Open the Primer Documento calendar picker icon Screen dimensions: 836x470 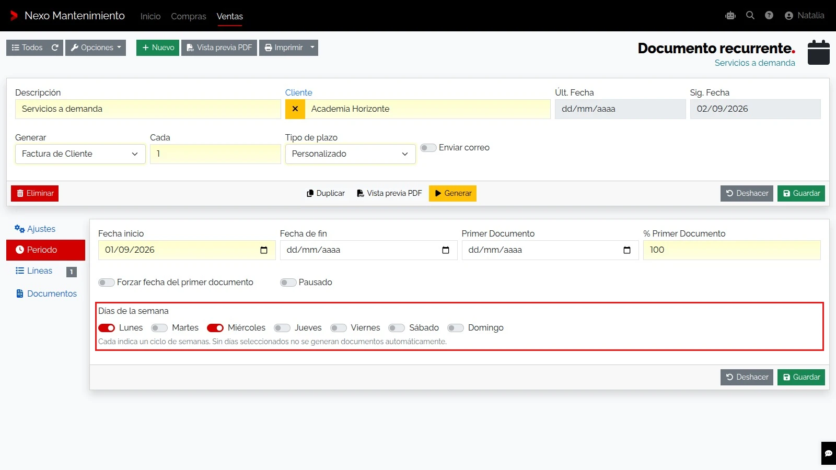pyautogui.click(x=627, y=250)
